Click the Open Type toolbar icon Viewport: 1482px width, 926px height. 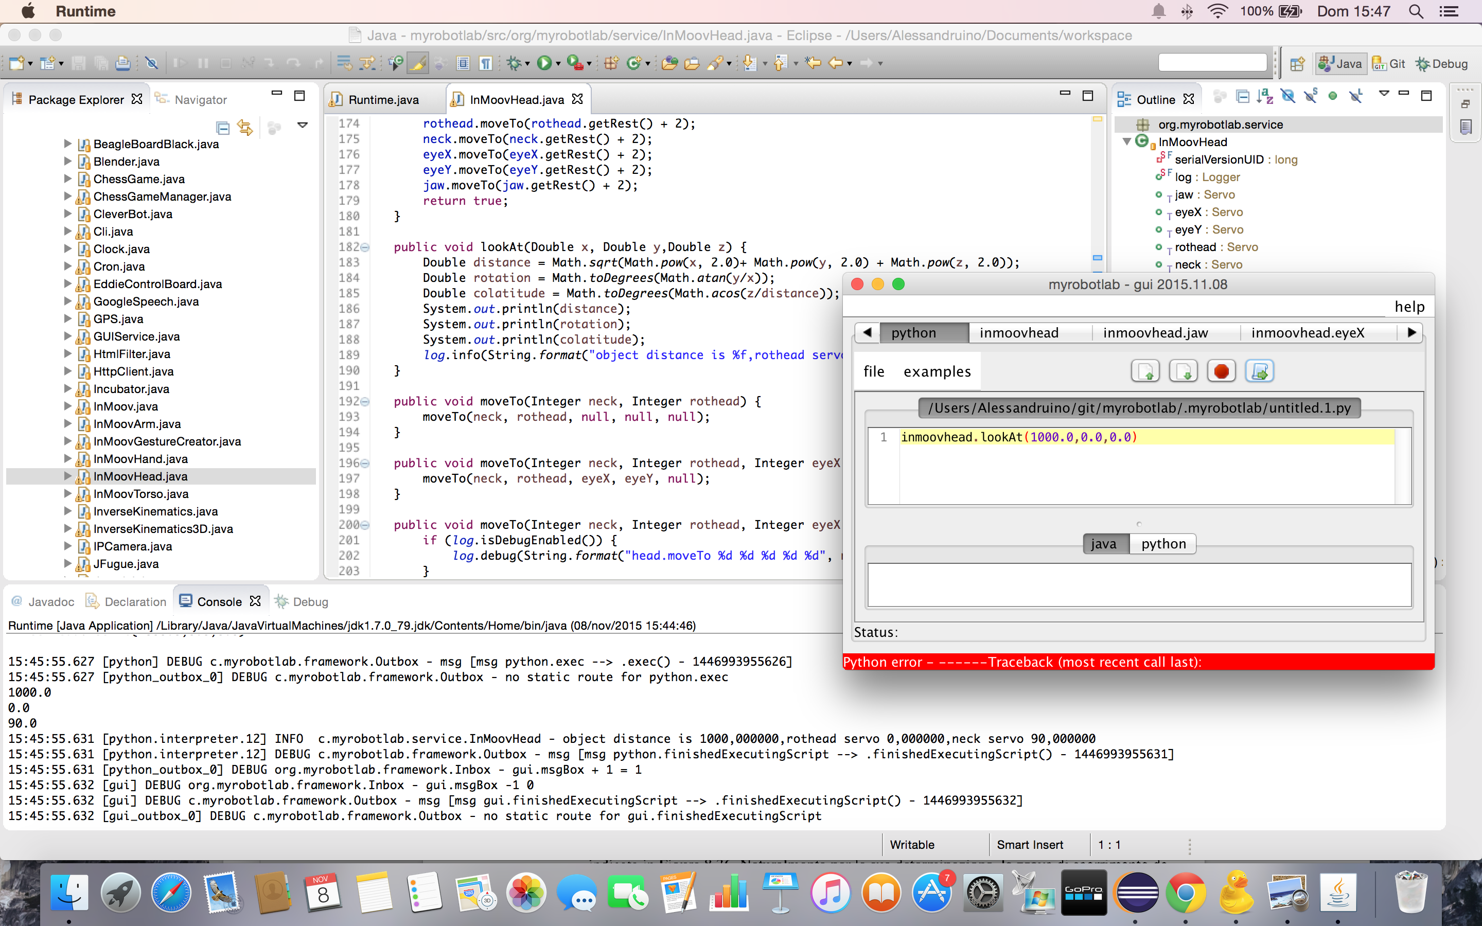(669, 63)
